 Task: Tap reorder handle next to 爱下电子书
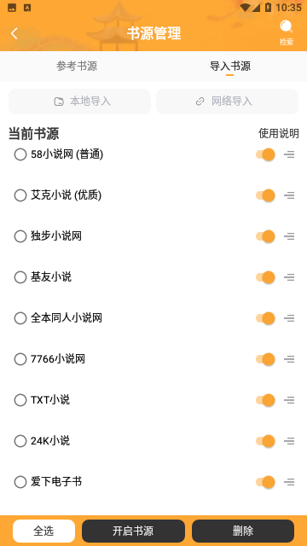click(289, 482)
